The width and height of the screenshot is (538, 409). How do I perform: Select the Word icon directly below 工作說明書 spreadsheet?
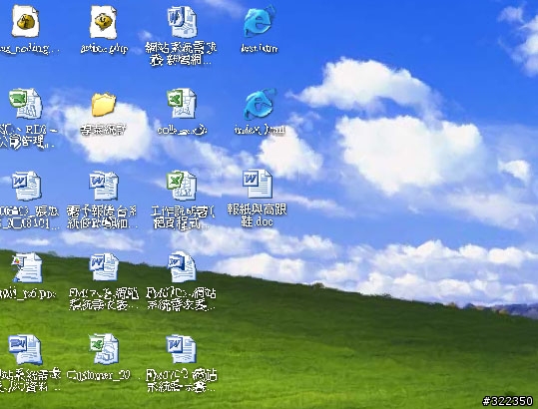(182, 267)
